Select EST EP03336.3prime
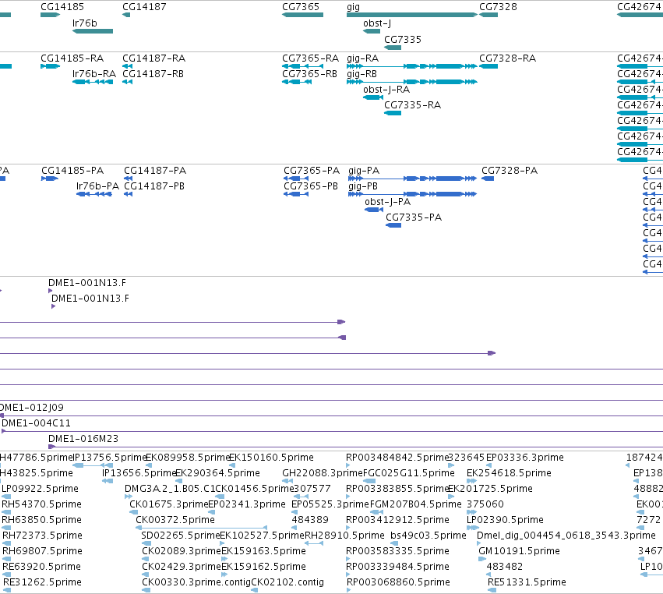 click(x=525, y=458)
